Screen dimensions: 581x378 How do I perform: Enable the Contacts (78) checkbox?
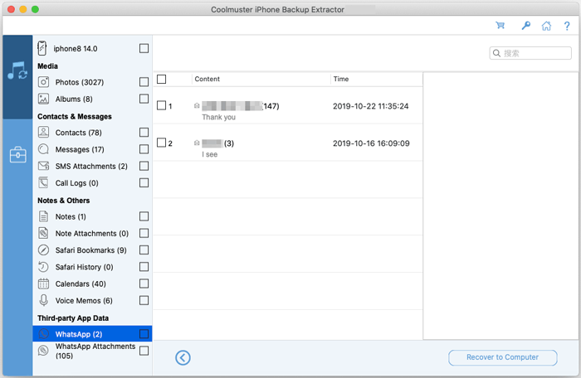pyautogui.click(x=144, y=132)
